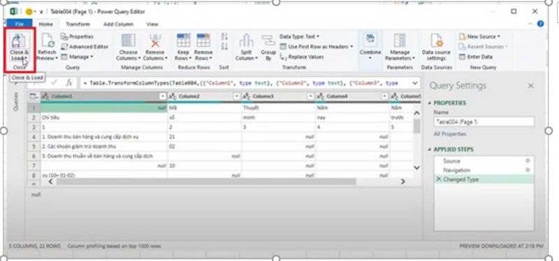559x261 pixels.
Task: Expand the formula bar with the chevron
Action: [x=415, y=83]
